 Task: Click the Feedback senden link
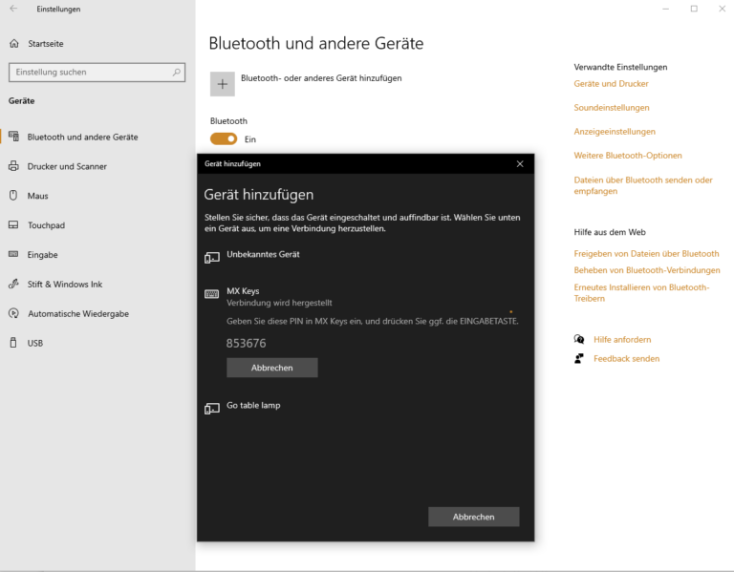626,359
